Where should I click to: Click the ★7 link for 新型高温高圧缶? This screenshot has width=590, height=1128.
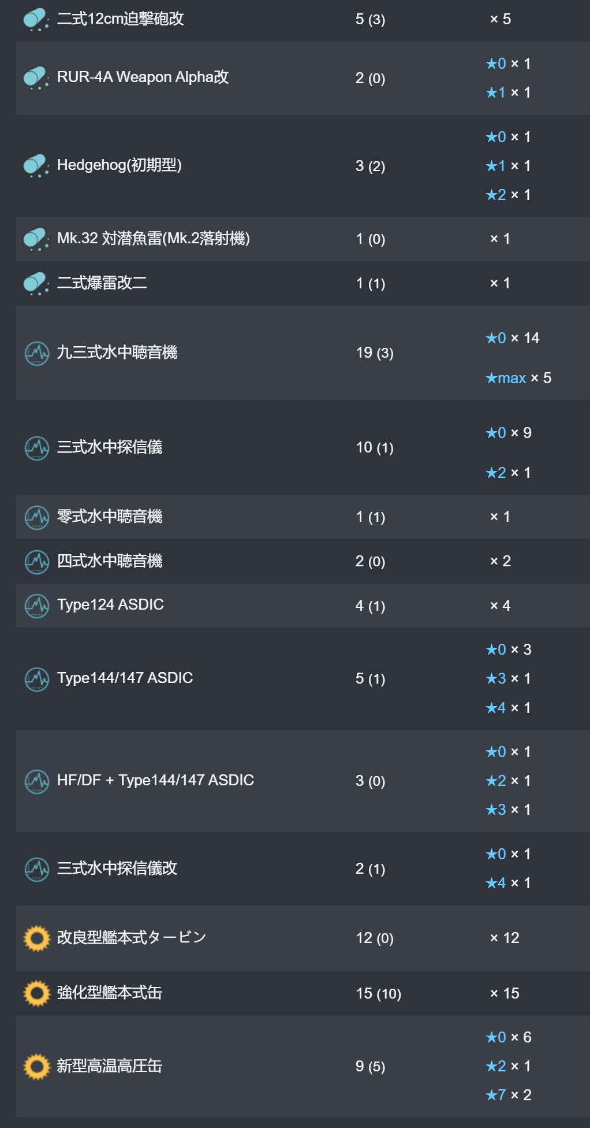coord(496,1095)
